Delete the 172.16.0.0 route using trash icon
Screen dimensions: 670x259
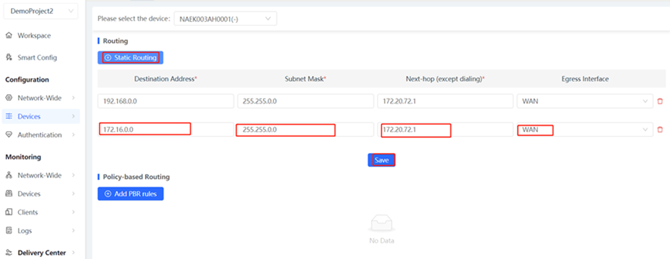(659, 129)
